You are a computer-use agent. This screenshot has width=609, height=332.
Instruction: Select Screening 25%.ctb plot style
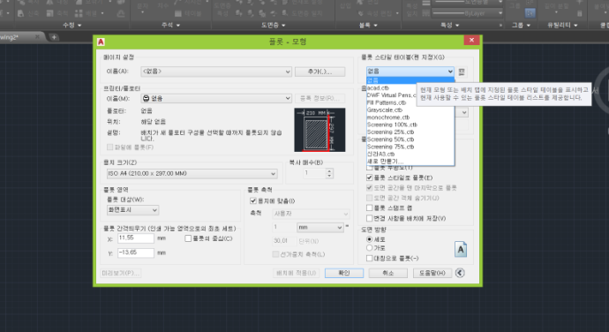[x=410, y=132]
